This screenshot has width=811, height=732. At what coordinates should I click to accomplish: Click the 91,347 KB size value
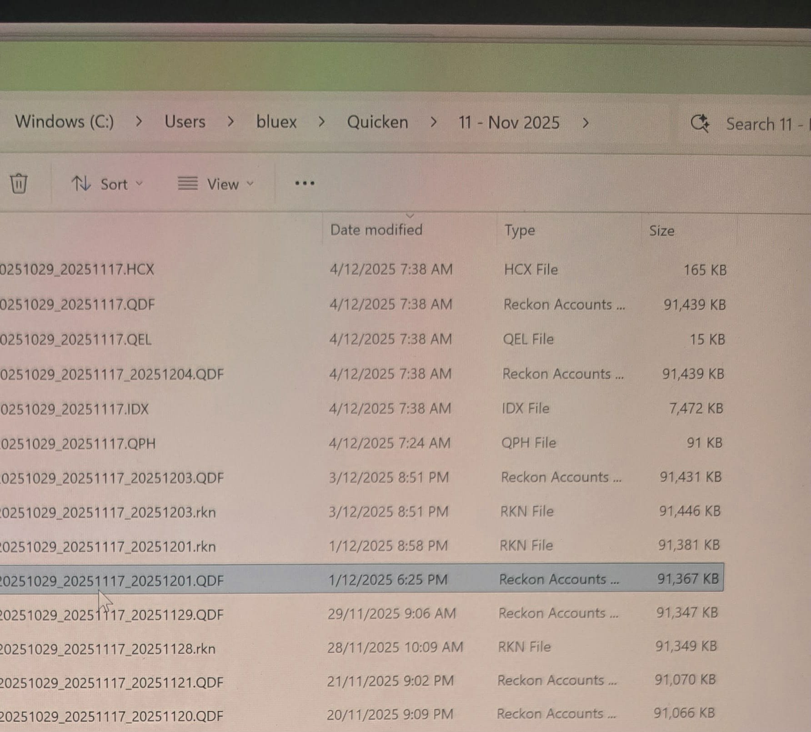pyautogui.click(x=687, y=612)
